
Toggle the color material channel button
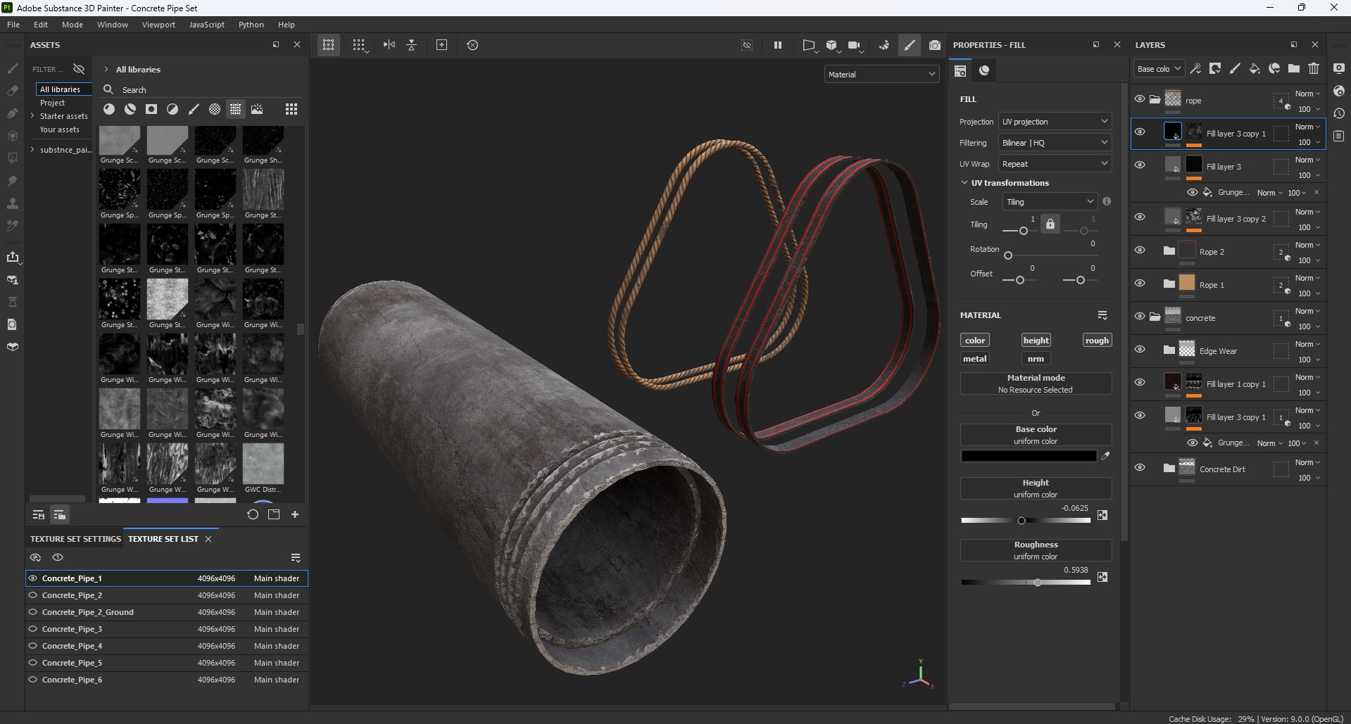click(975, 341)
